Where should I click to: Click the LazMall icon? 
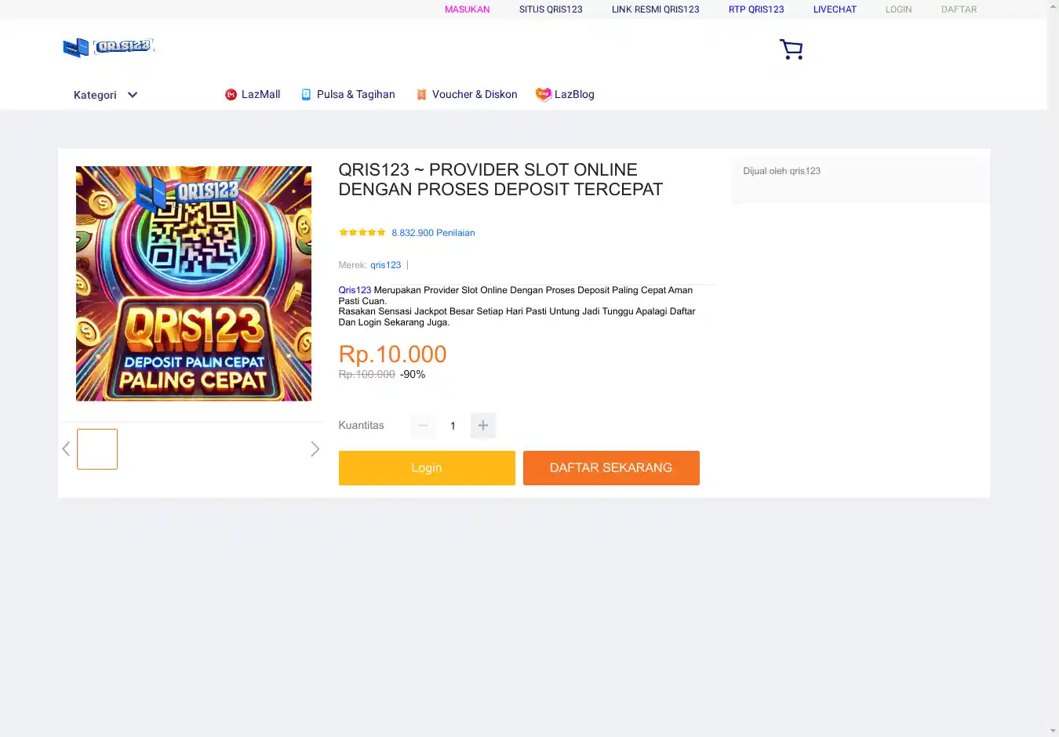point(231,95)
